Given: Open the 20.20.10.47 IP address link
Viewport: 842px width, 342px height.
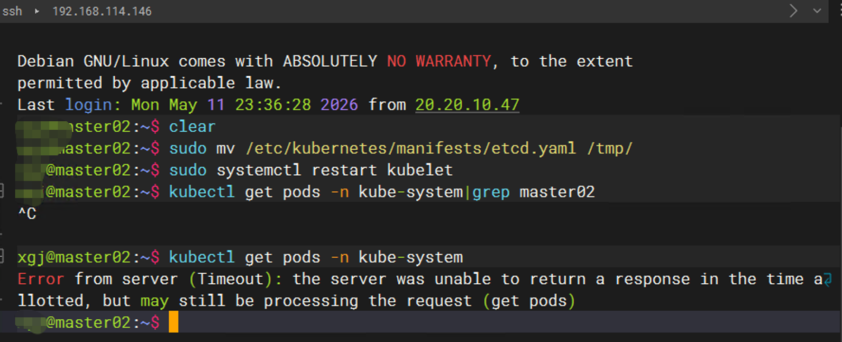Looking at the screenshot, I should pyautogui.click(x=467, y=104).
